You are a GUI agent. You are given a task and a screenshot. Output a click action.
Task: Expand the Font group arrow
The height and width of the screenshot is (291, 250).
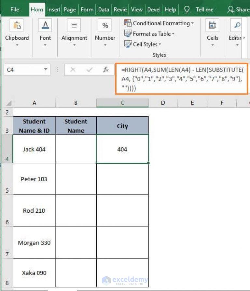coord(45,45)
